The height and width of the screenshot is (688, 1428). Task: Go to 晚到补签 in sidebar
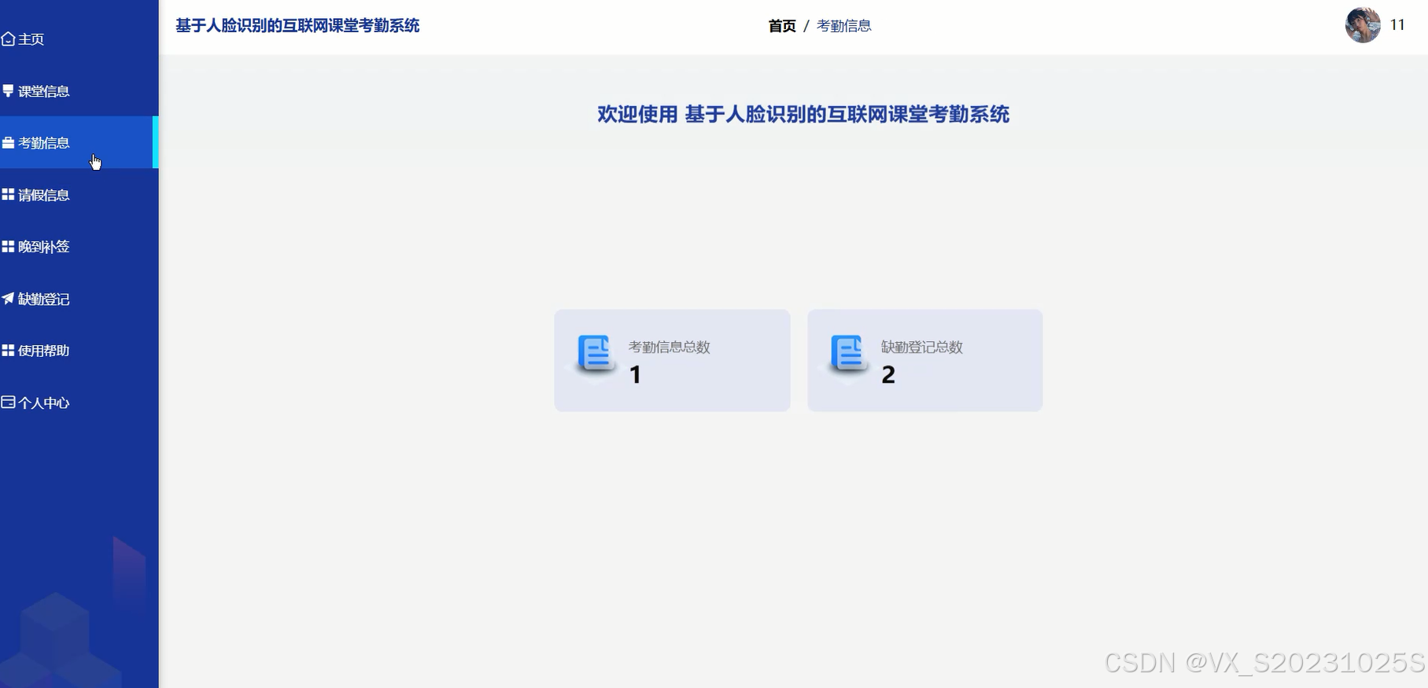coord(79,246)
